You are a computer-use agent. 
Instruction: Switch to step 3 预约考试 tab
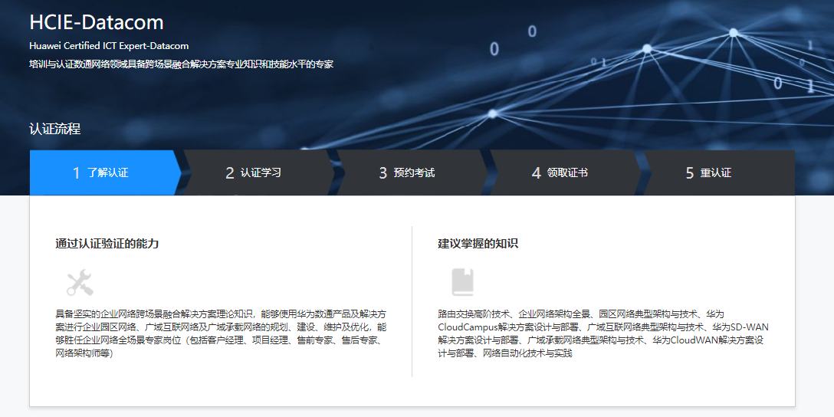tap(412, 173)
